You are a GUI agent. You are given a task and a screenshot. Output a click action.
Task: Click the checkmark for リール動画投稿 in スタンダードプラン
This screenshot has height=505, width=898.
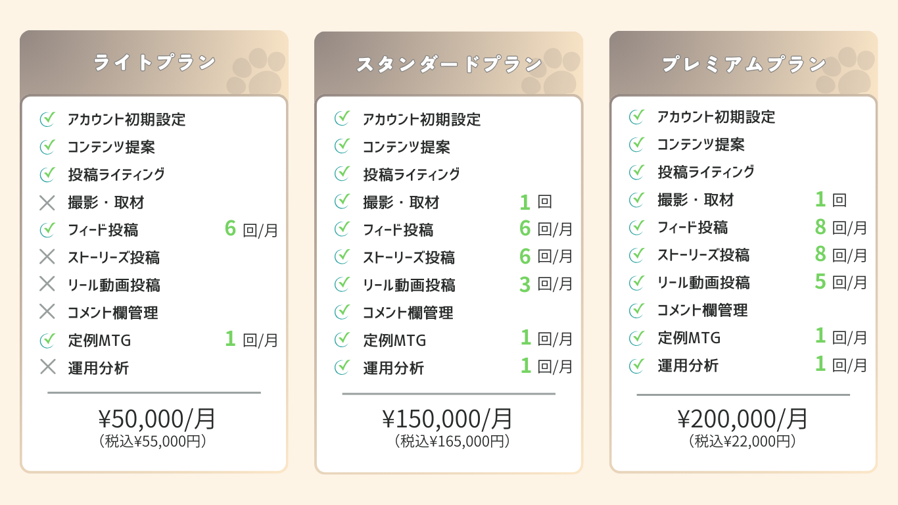pyautogui.click(x=342, y=284)
